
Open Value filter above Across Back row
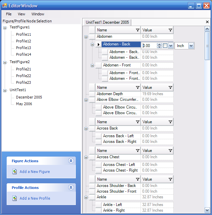coord(170,122)
